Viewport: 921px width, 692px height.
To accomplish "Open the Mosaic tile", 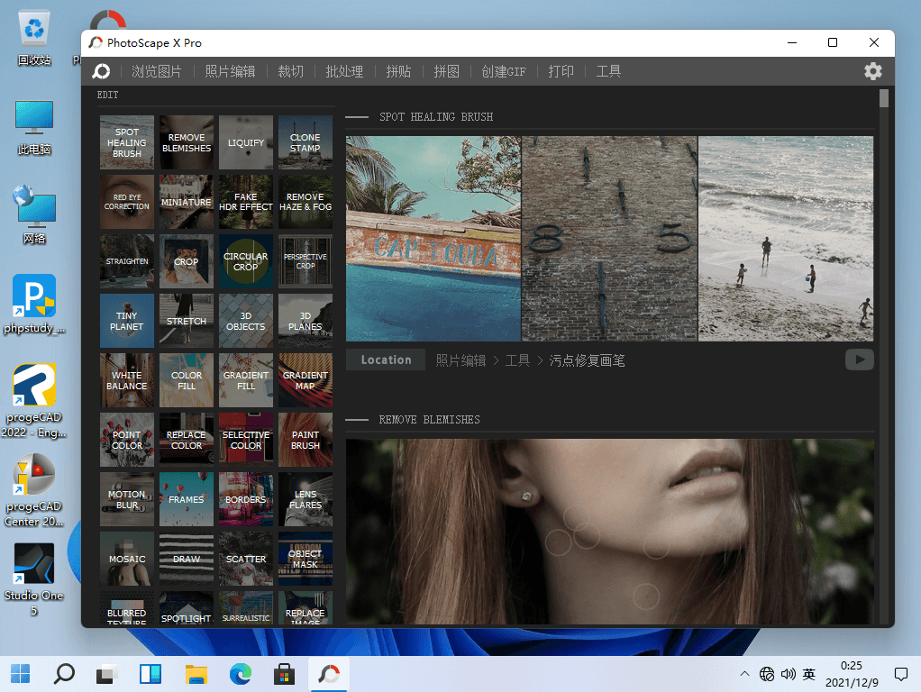I will (x=127, y=559).
